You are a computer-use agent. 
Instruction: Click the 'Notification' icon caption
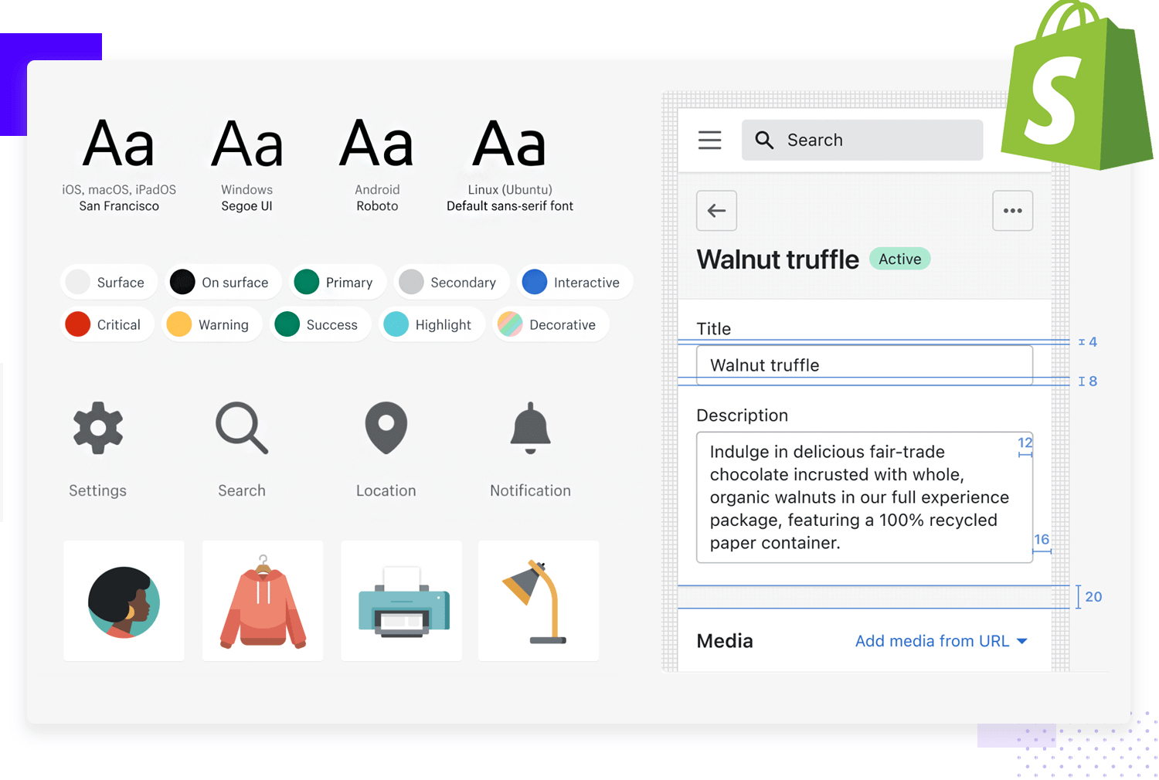tap(530, 490)
